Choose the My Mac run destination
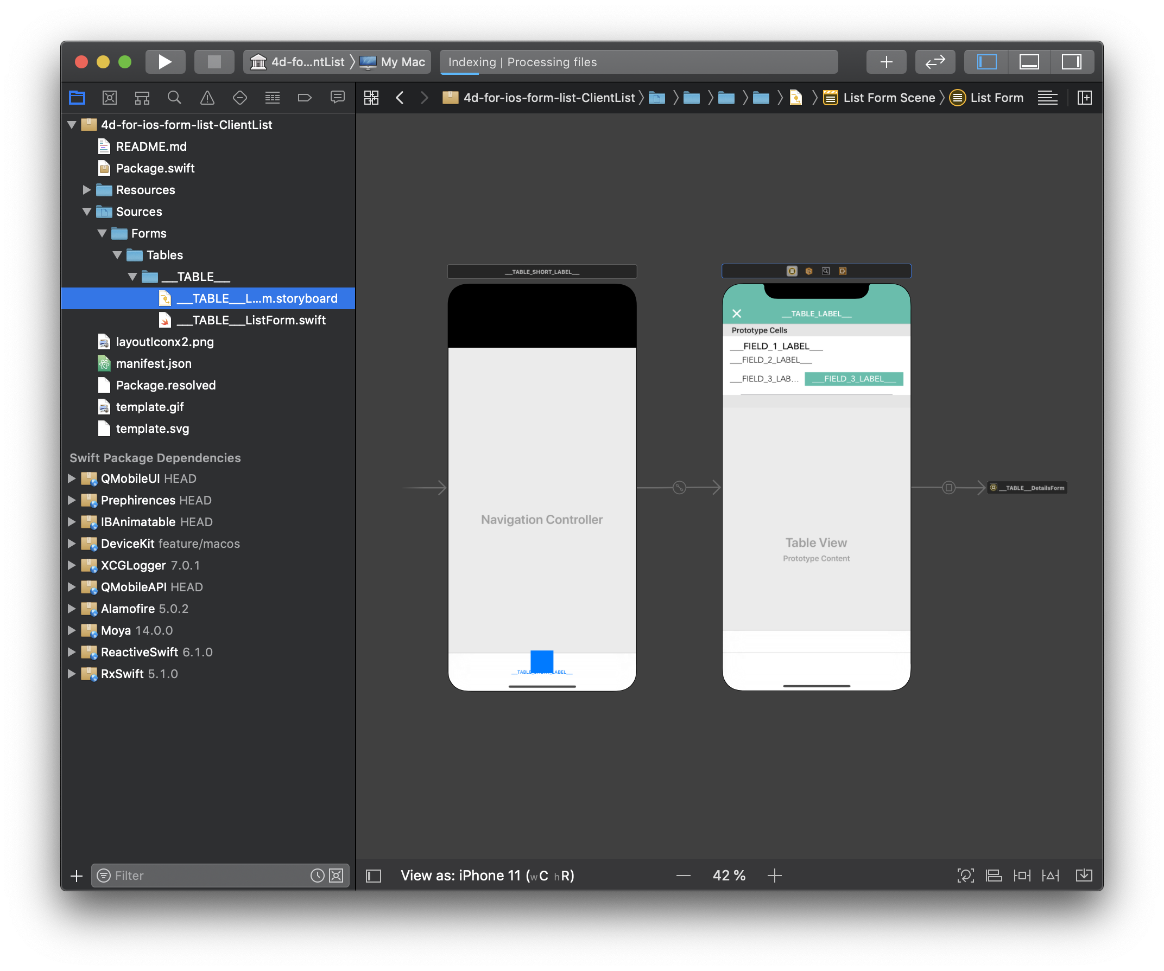Viewport: 1164px width, 971px height. coord(393,61)
